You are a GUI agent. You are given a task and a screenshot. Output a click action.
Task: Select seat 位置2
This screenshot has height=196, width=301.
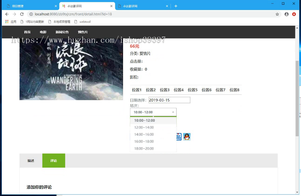point(151,90)
